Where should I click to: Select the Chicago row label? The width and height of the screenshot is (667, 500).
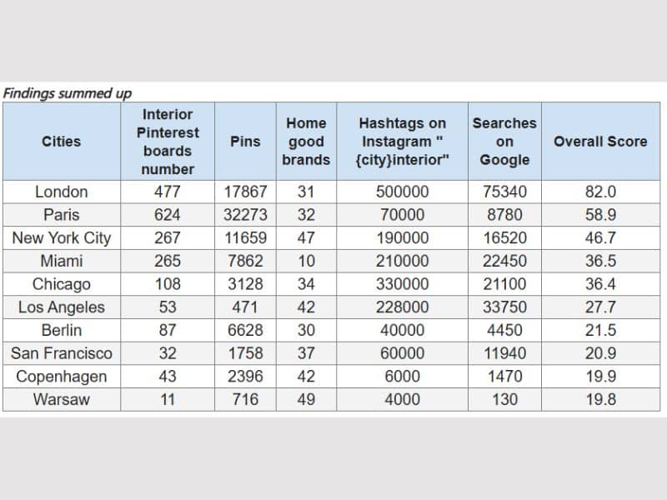[62, 284]
